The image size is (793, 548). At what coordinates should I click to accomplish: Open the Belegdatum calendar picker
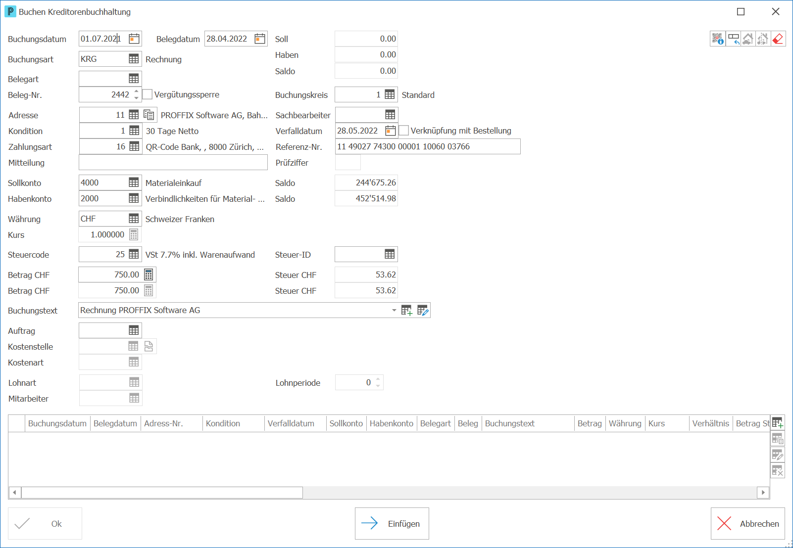click(260, 39)
